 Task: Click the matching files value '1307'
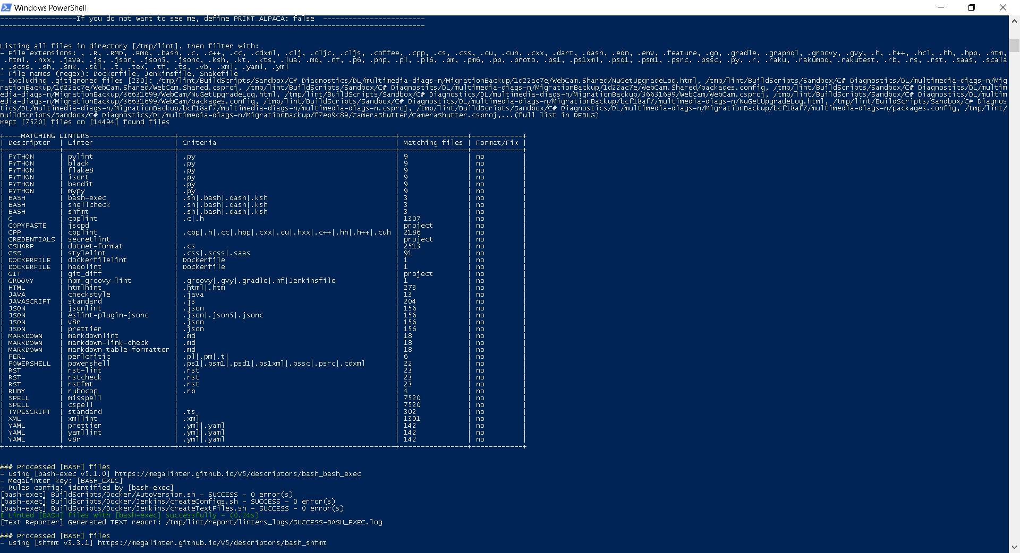[x=412, y=219]
